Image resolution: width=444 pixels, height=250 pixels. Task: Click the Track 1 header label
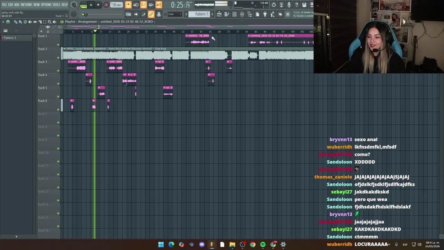pyautogui.click(x=42, y=36)
